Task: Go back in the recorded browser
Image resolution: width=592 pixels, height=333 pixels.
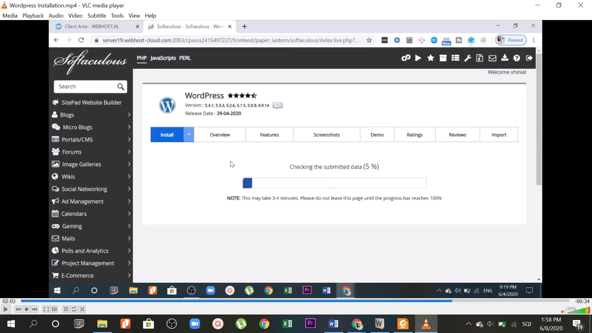Action: [x=56, y=40]
